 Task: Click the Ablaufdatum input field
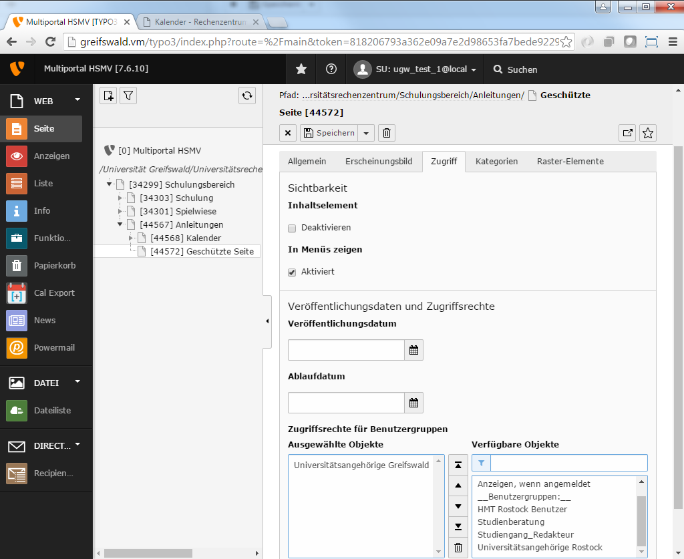click(346, 403)
